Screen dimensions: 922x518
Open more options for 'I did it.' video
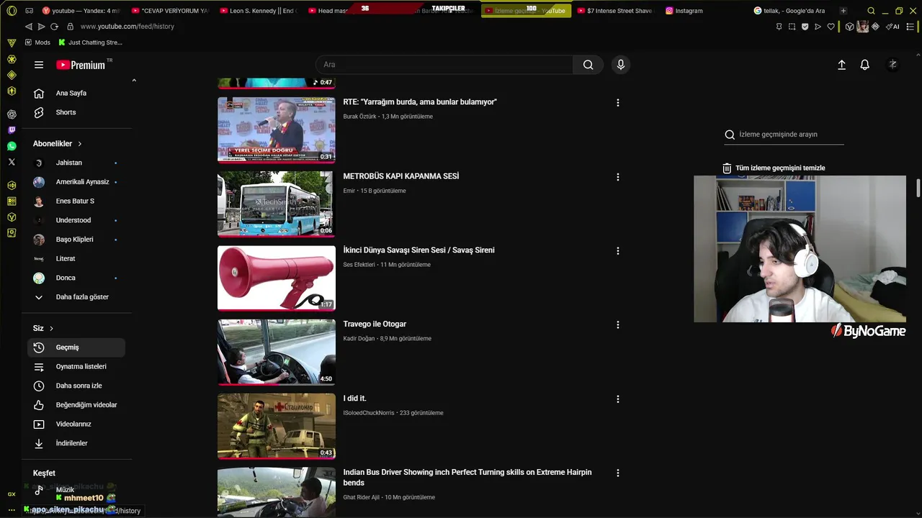point(617,399)
